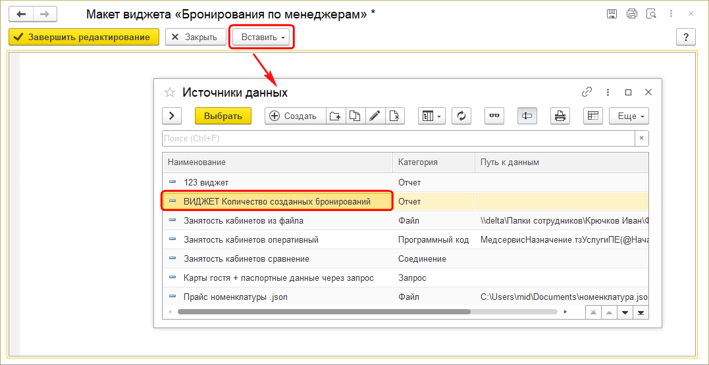Screen dimensions: 709x365
Task: Maximize the Источники данных window
Action: [x=628, y=92]
